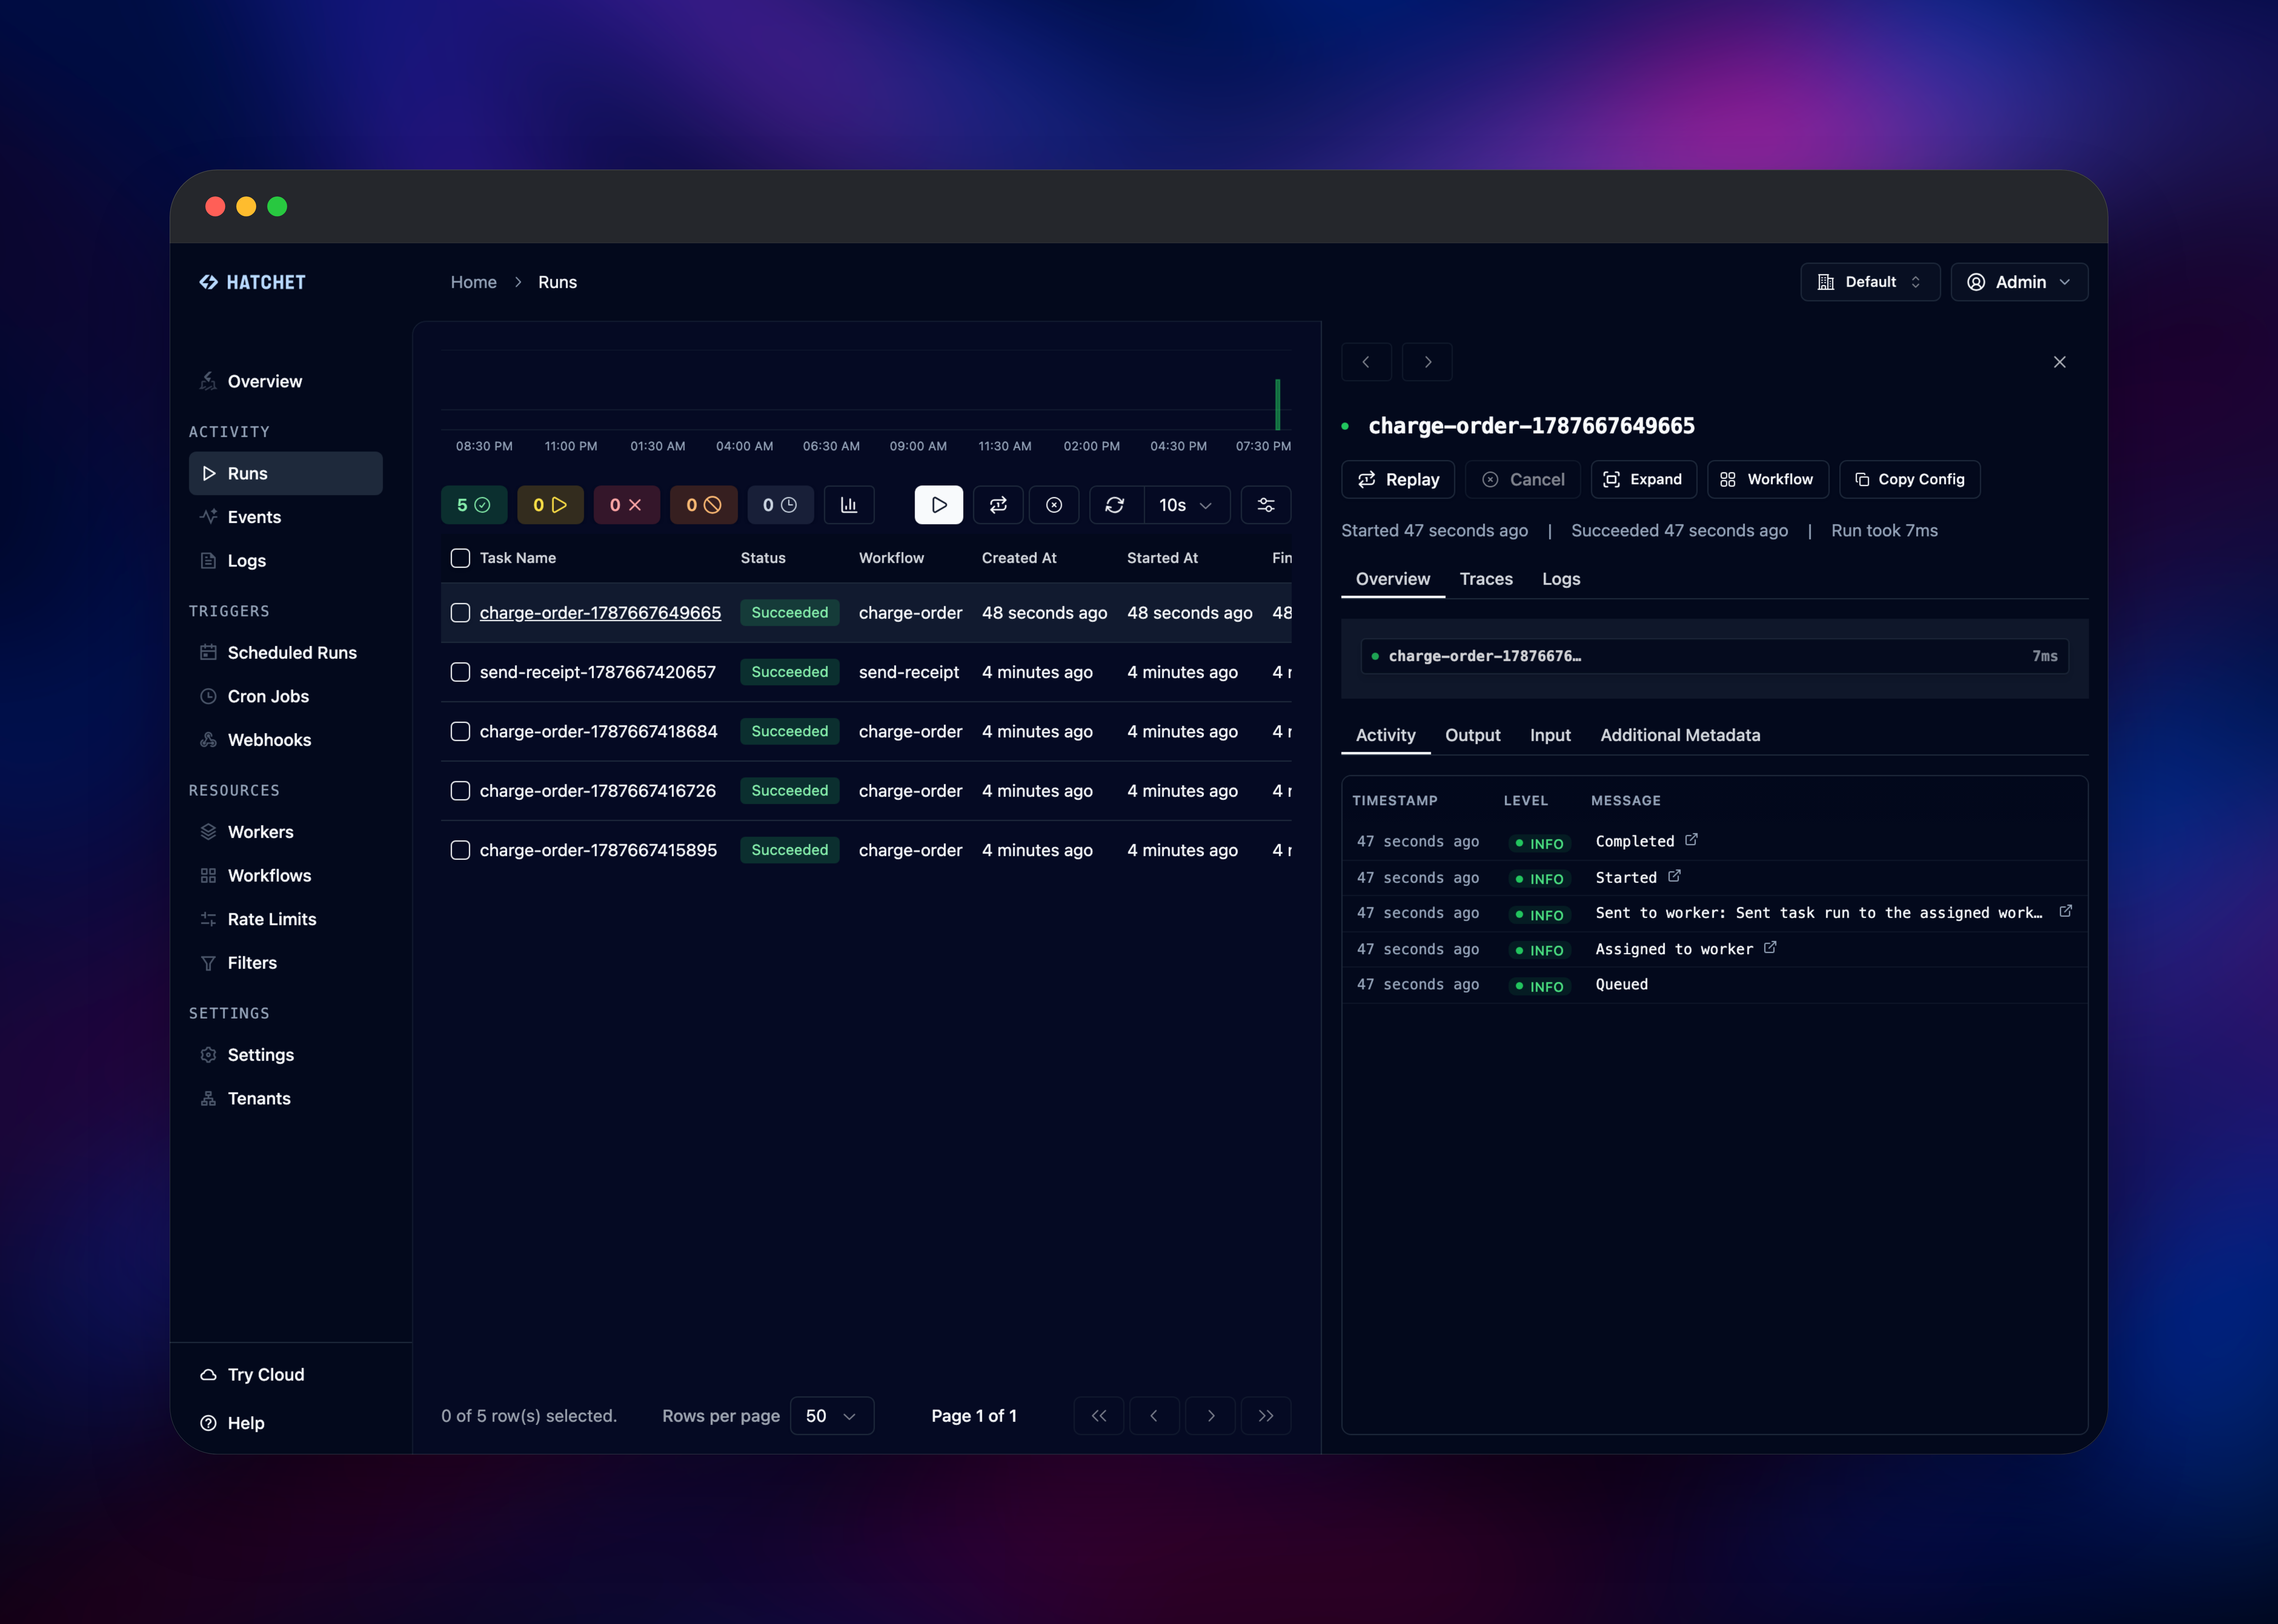Check the send-receipt-1787667420657 row checkbox
2278x1624 pixels.
tap(460, 672)
